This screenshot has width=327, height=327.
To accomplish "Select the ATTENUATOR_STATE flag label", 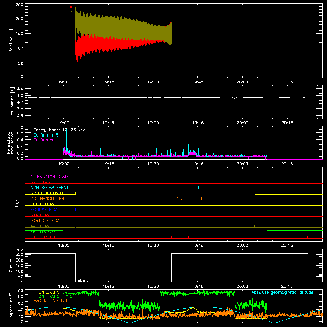I will click(x=49, y=177).
